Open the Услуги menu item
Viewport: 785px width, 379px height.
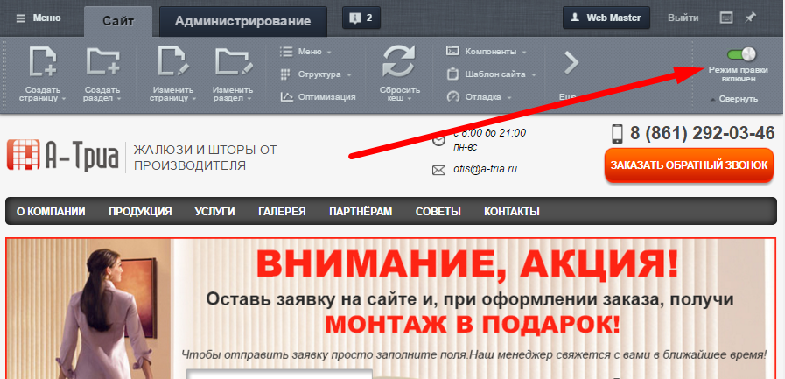click(x=214, y=211)
